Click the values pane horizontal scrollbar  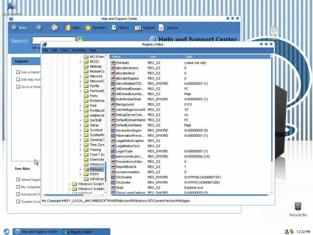point(190,195)
